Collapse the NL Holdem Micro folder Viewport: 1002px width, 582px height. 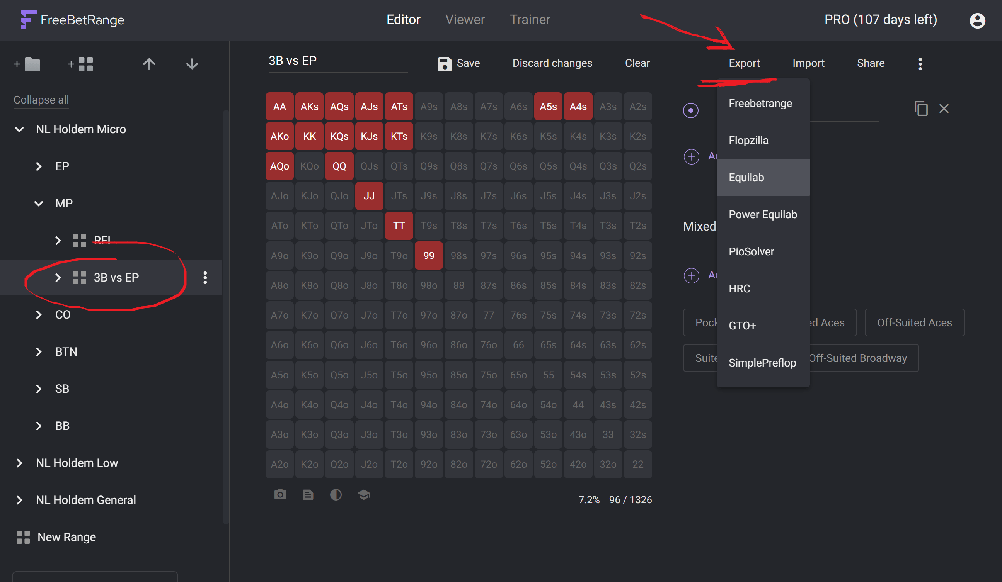19,129
